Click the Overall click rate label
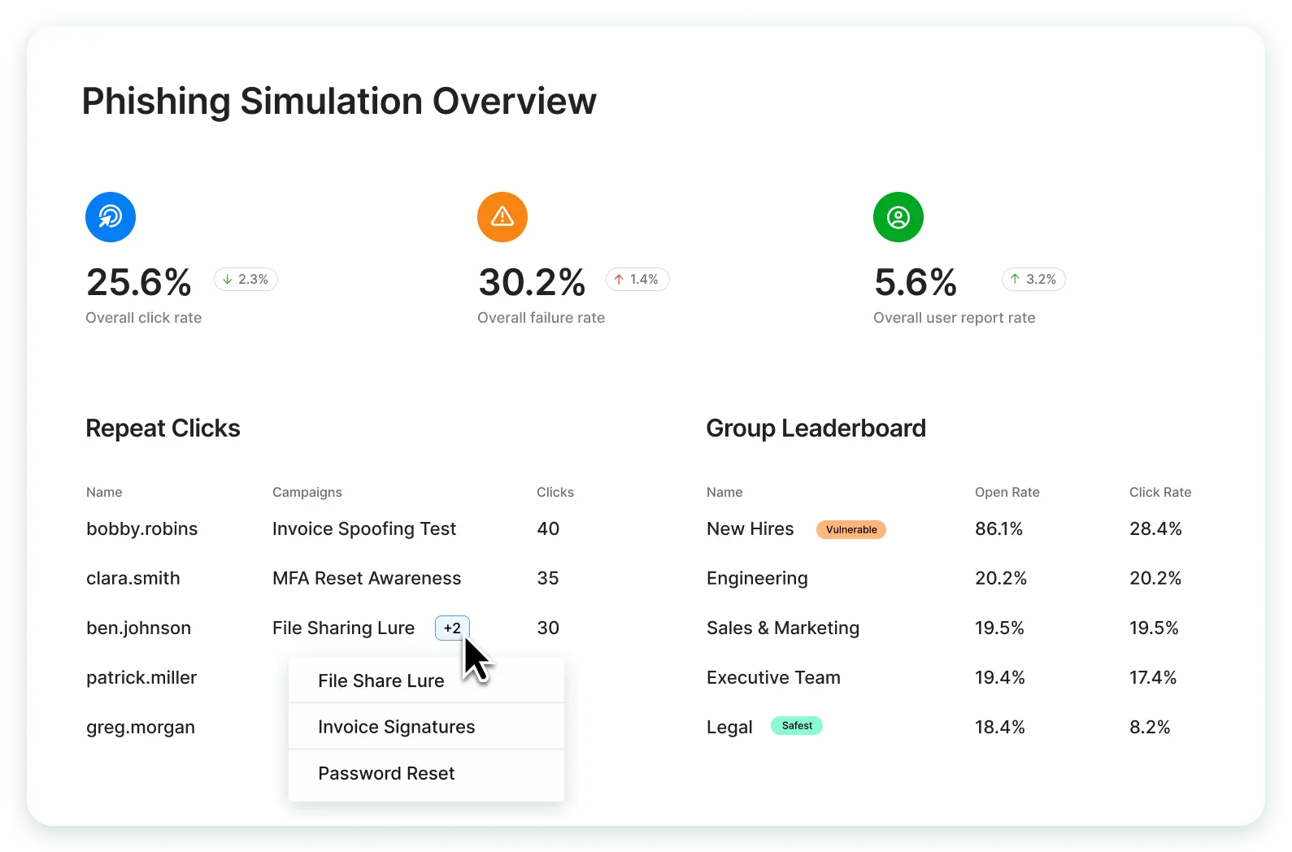Screen dimensions: 1292x852 [144, 318]
